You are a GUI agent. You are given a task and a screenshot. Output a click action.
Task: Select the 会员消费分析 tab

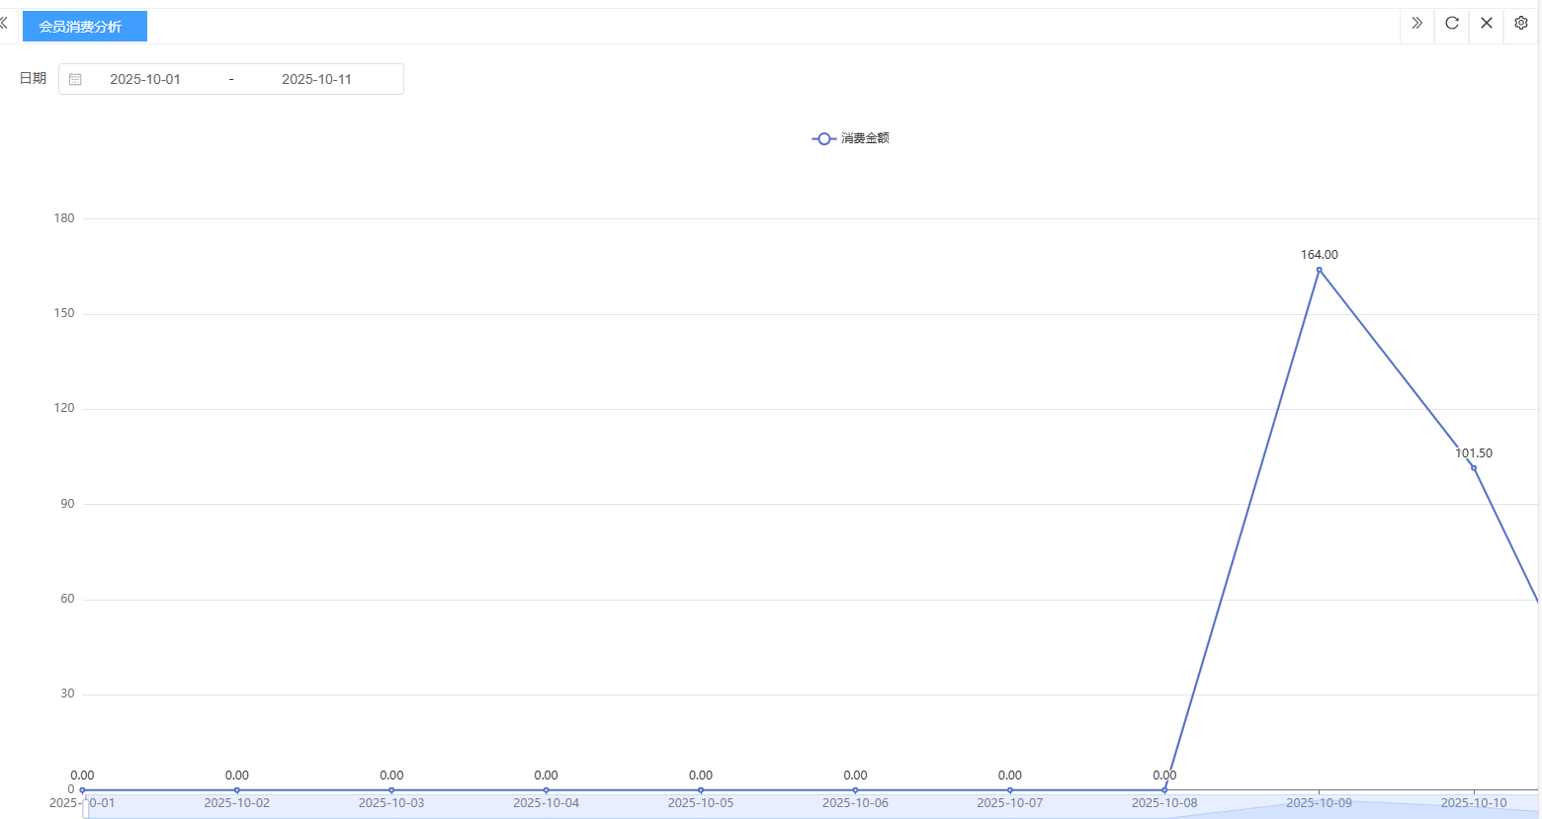pos(84,27)
